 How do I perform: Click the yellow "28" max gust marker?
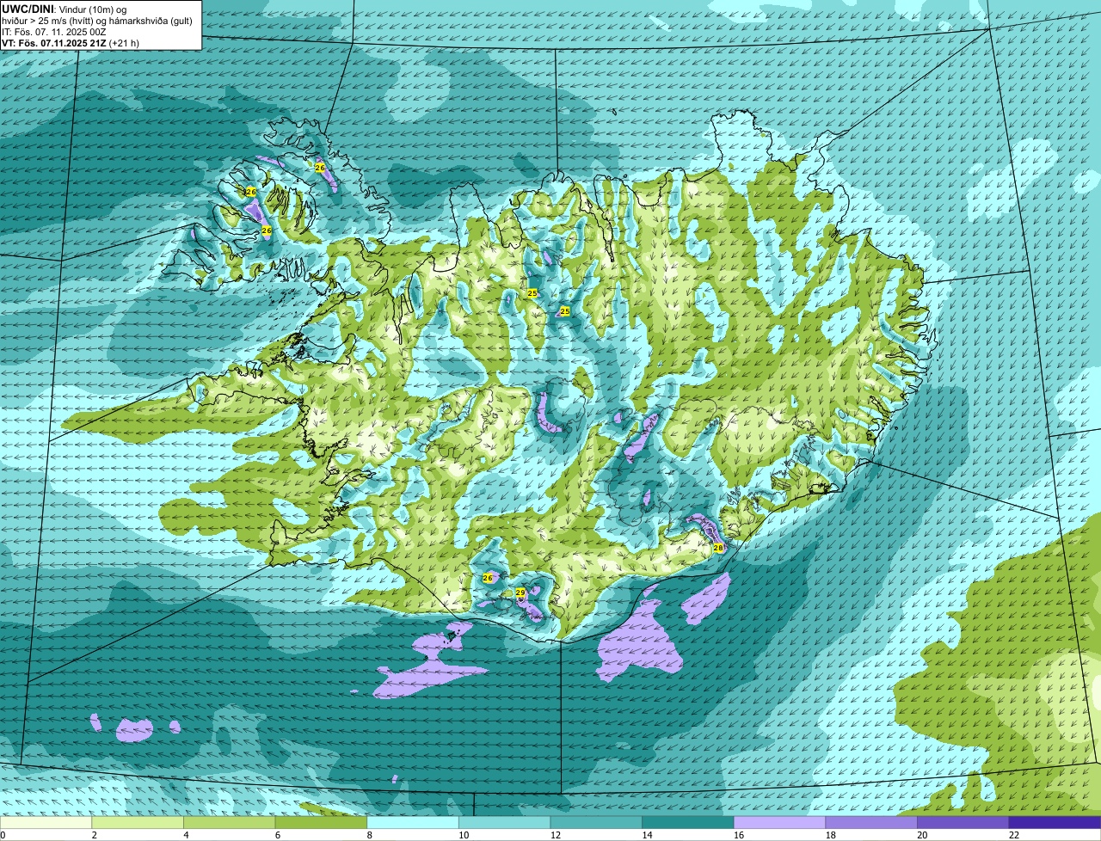click(x=718, y=548)
